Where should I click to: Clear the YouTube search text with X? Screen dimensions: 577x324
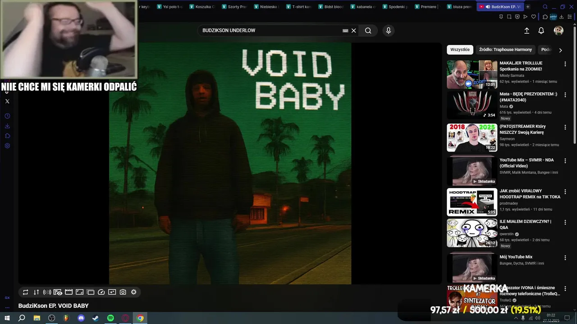(354, 31)
